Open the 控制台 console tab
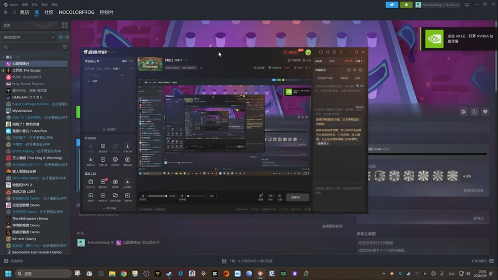The image size is (498, 280). 106,12
